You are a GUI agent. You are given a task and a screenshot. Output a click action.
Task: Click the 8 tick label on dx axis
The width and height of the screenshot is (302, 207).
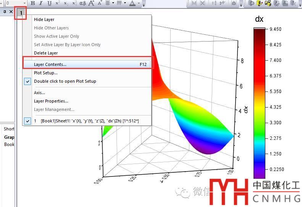pyautogui.click(x=242, y=61)
